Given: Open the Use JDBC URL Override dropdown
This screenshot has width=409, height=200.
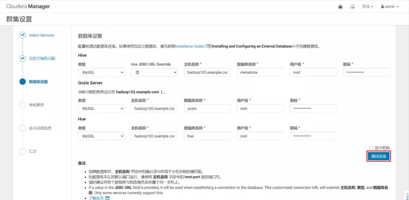Looking at the screenshot, I should point(154,72).
